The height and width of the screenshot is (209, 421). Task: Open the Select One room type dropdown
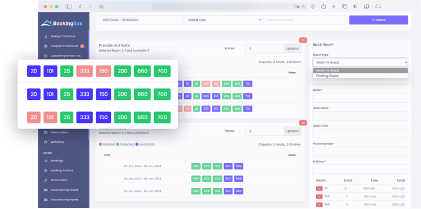[x=223, y=20]
